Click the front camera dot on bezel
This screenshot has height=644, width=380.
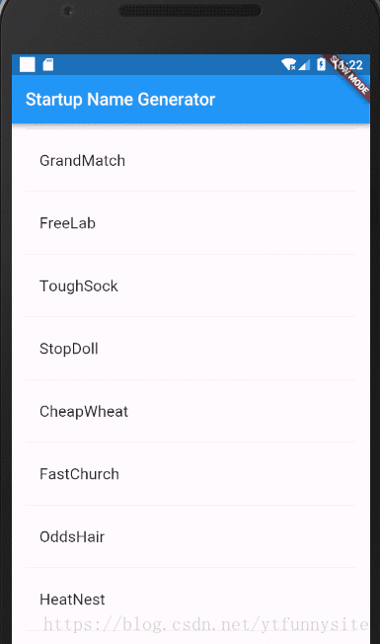[68, 11]
